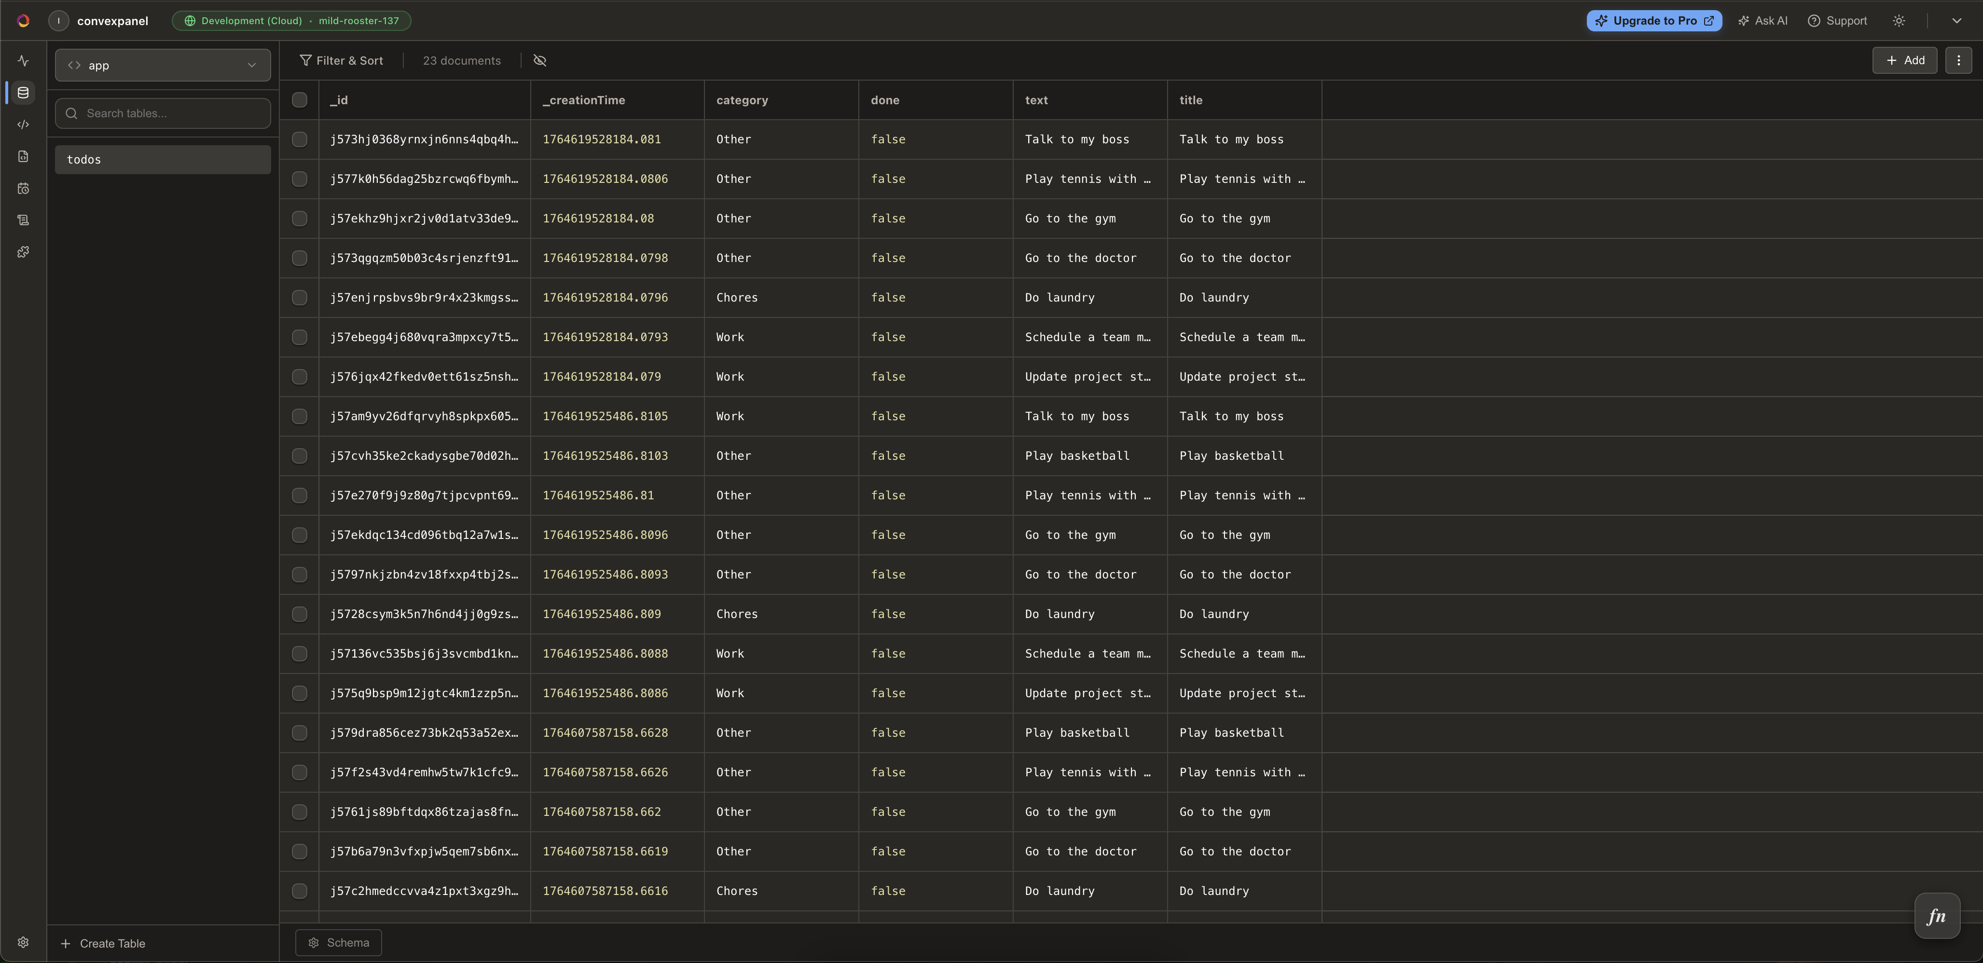
Task: Expand the account chevron in top right corner
Action: pos(1957,21)
